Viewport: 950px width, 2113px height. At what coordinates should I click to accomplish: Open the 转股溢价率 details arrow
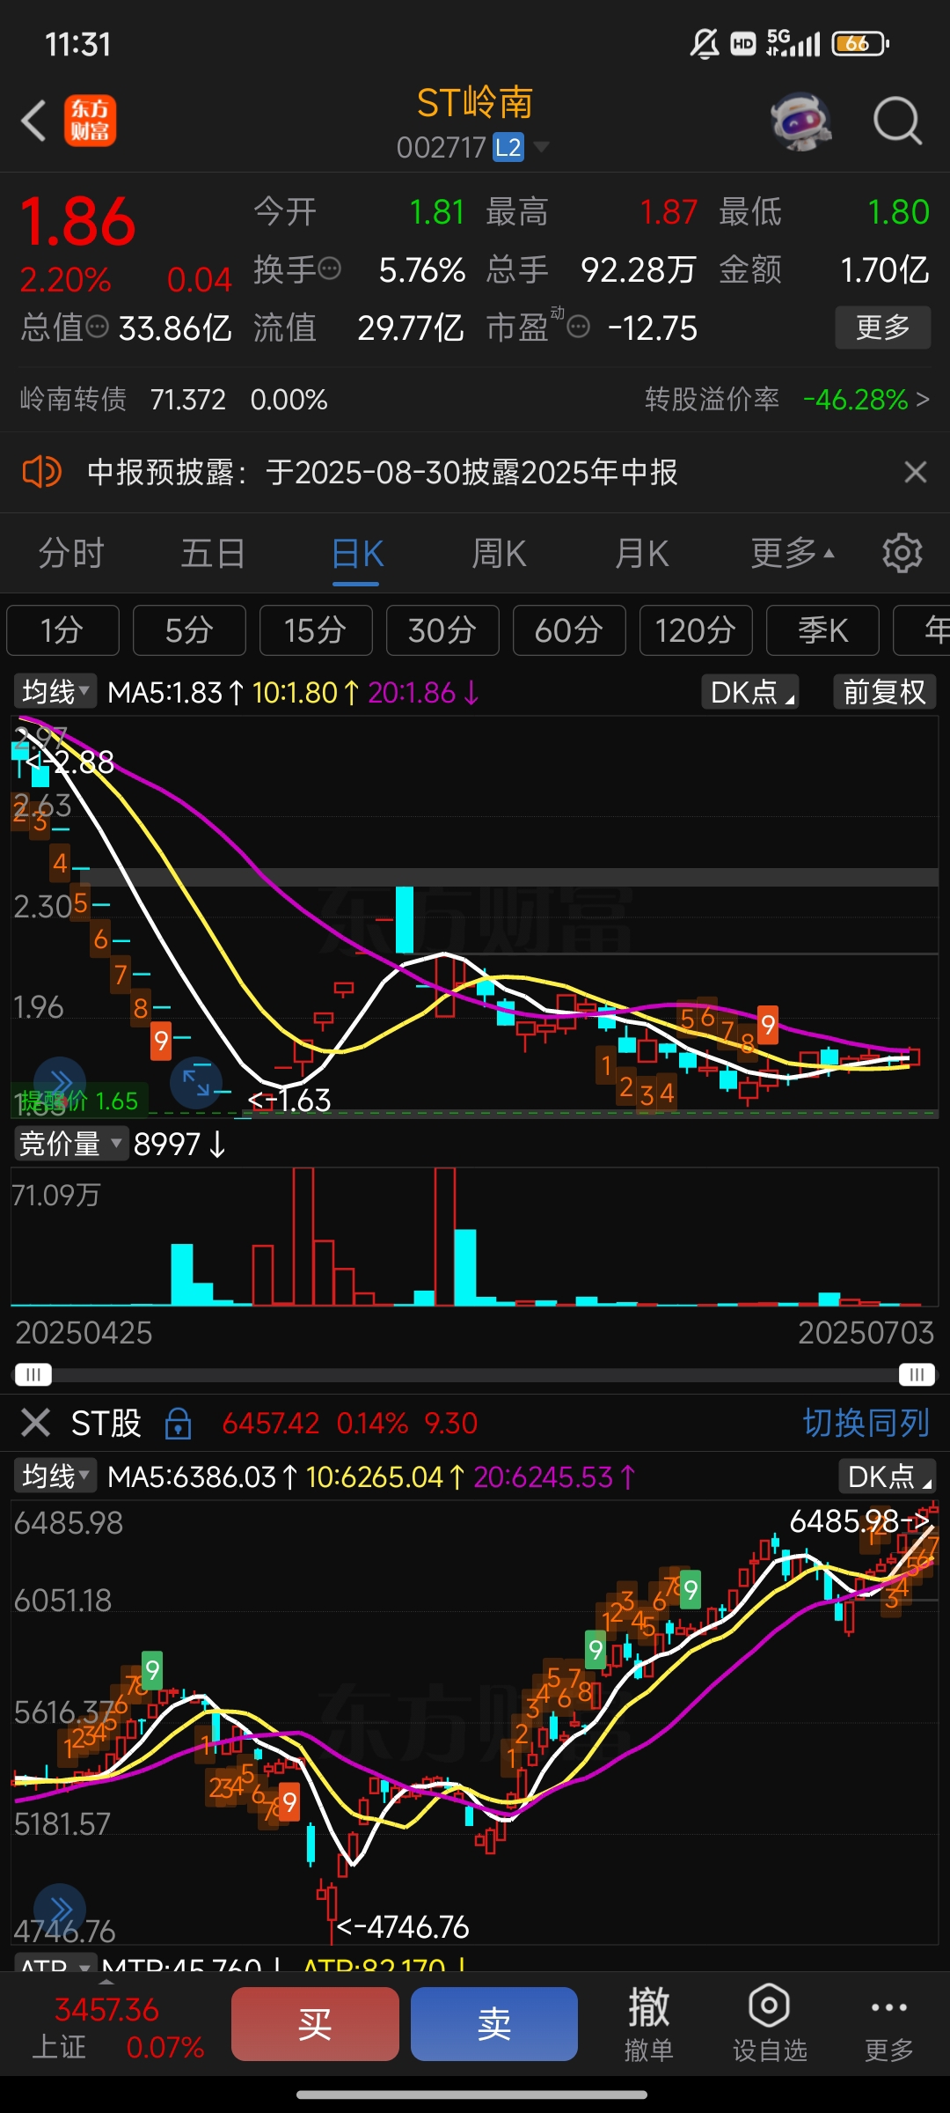(922, 400)
